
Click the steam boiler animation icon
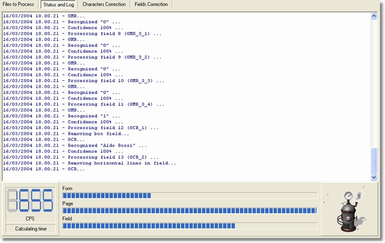click(x=349, y=211)
